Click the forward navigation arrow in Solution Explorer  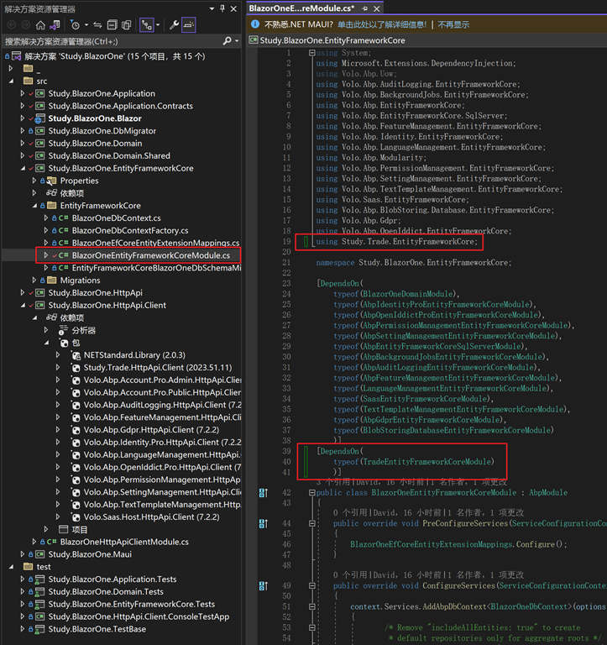tap(25, 25)
